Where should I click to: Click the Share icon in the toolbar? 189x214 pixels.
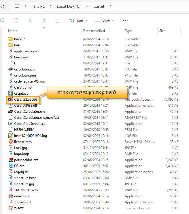pos(44,20)
